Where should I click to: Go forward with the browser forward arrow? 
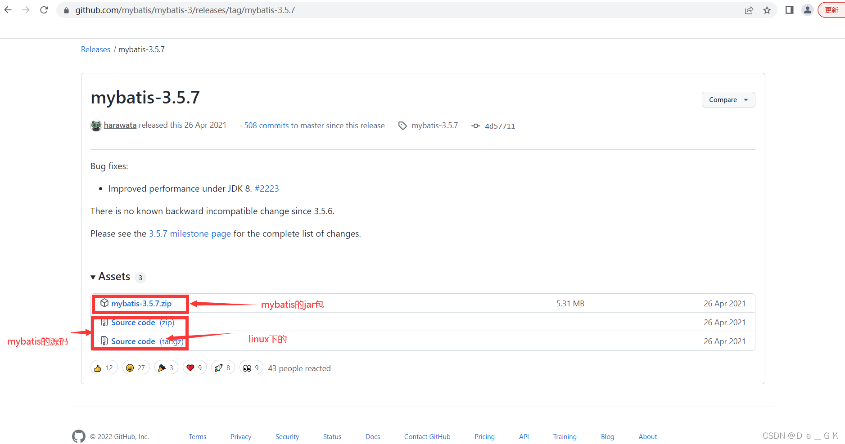26,10
